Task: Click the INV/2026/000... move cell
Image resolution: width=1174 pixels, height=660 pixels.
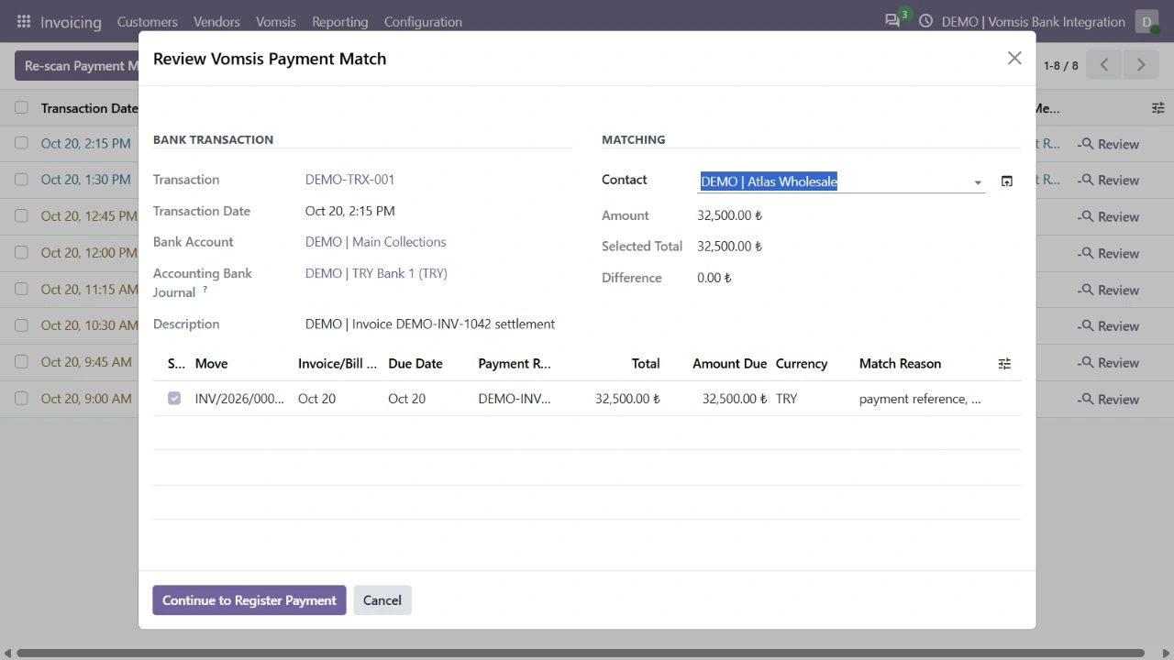Action: [x=239, y=399]
